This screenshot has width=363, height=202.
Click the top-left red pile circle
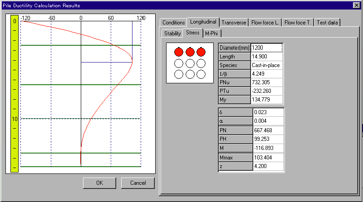179,52
